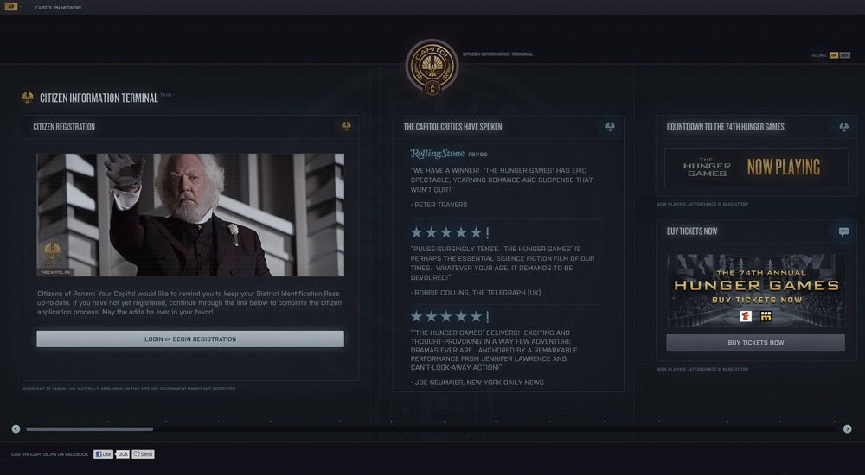The image size is (865, 475).
Task: Click the 74th Annual Hunger Games tickets banner
Action: [756, 290]
